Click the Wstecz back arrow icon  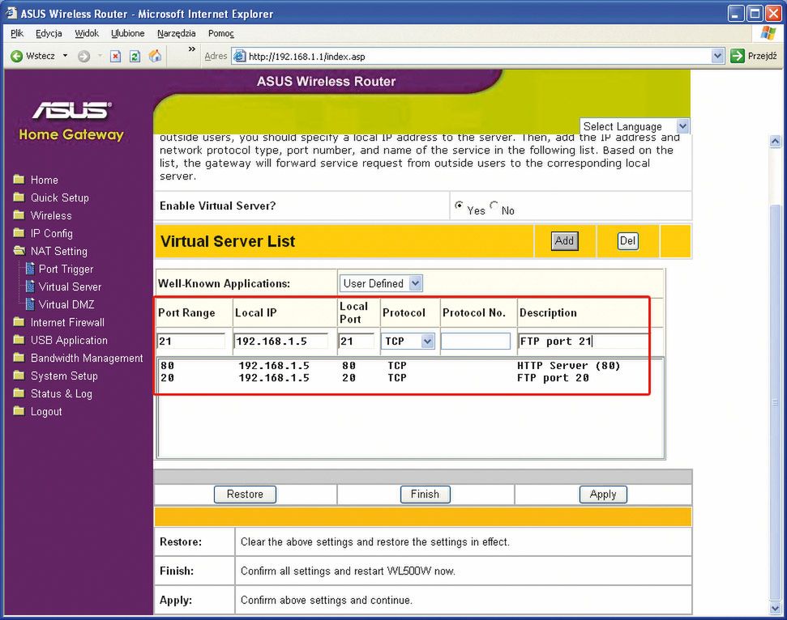point(16,56)
